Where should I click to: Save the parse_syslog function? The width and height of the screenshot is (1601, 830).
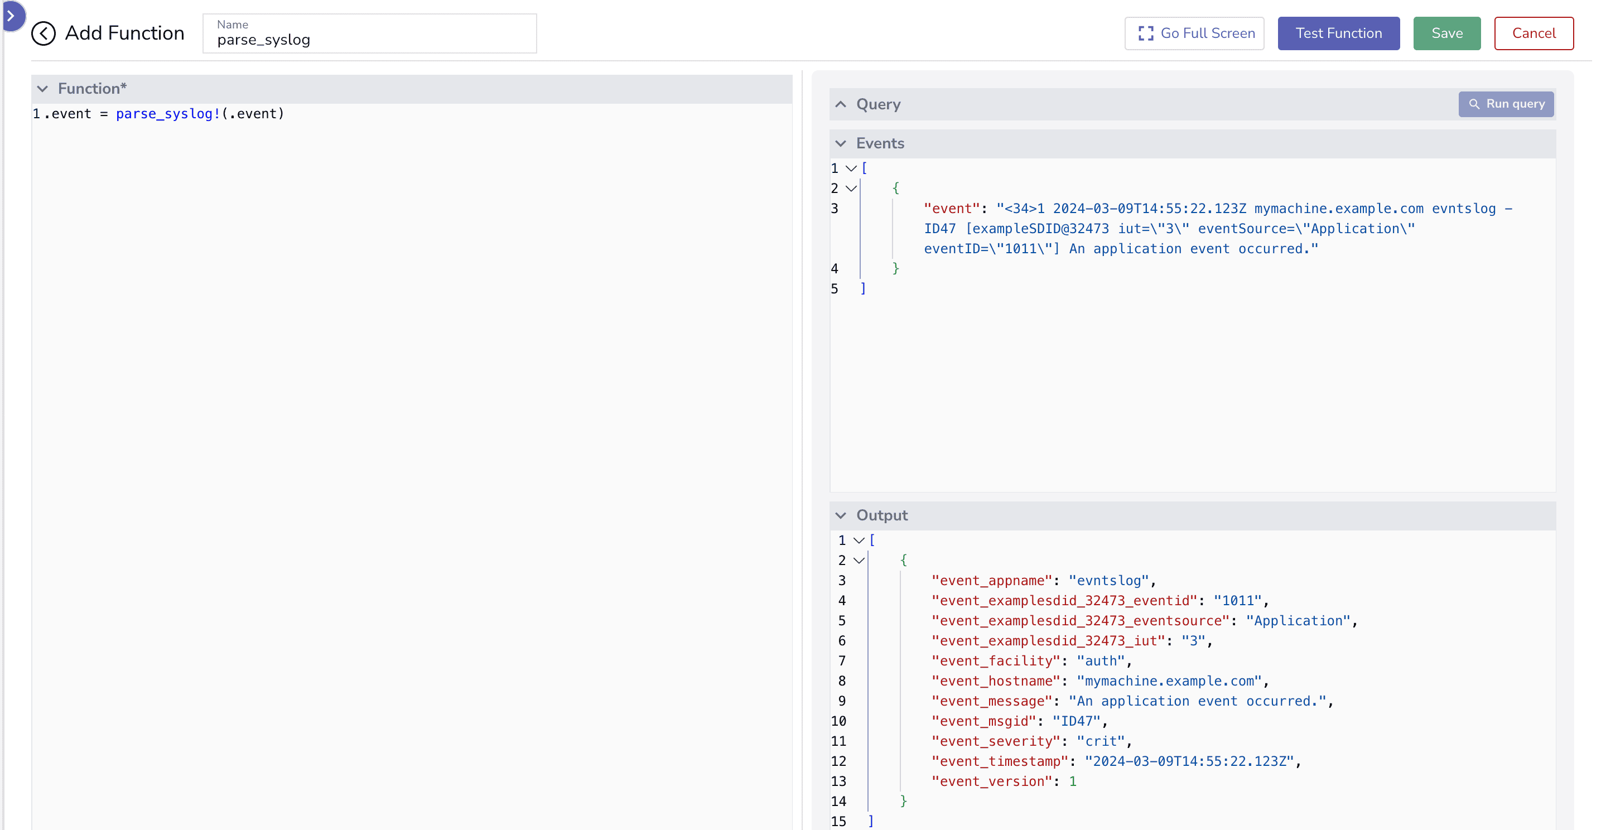(1446, 33)
